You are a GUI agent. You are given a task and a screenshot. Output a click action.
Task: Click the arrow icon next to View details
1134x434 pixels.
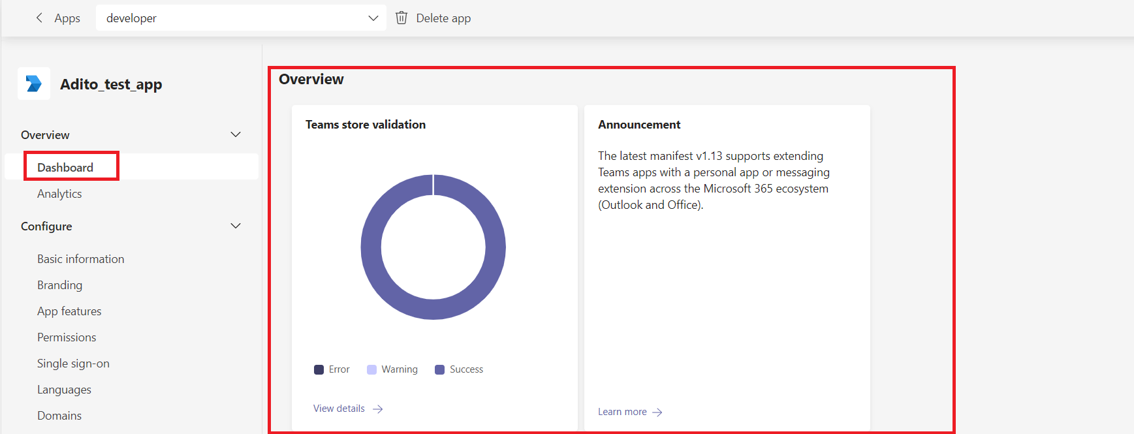pyautogui.click(x=378, y=409)
